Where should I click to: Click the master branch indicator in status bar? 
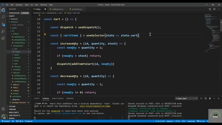coord(6,121)
